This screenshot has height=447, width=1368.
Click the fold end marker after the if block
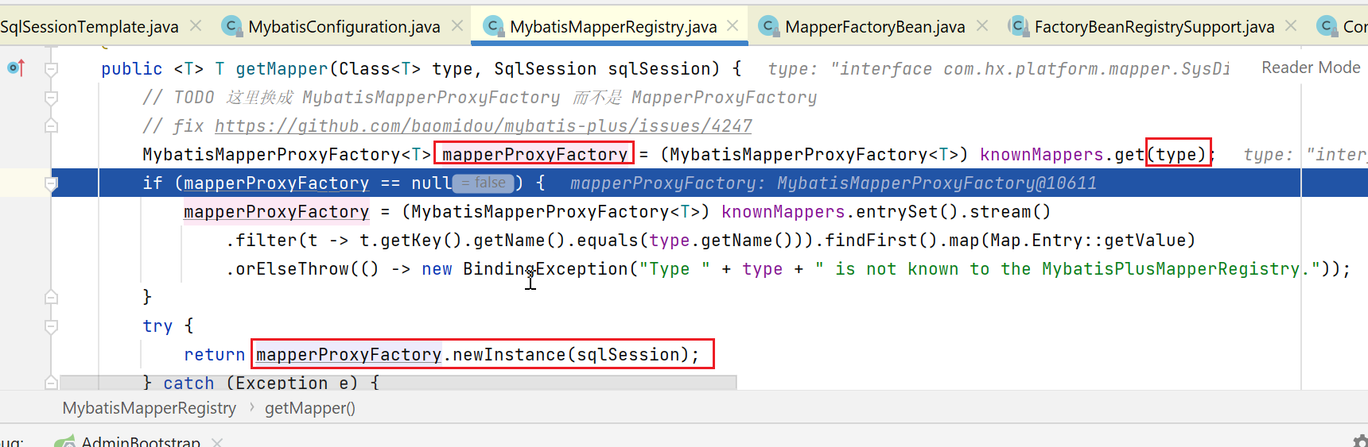tap(51, 298)
